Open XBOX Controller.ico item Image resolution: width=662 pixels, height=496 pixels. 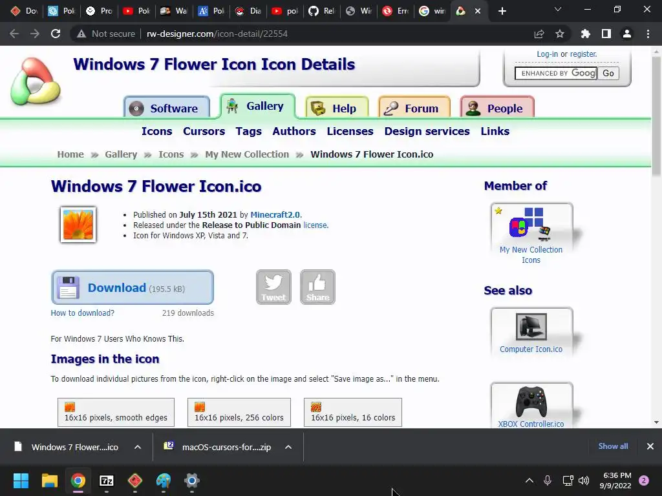tap(531, 424)
